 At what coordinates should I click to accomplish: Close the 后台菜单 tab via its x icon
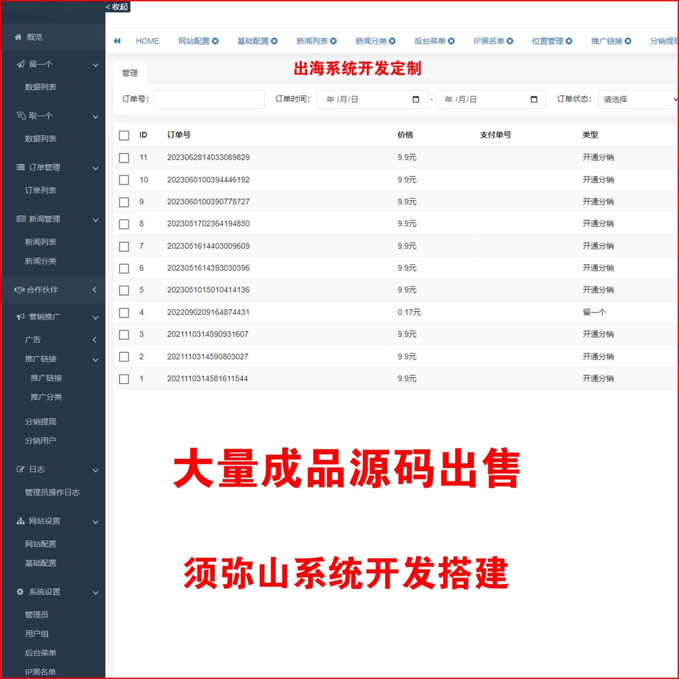coord(451,41)
